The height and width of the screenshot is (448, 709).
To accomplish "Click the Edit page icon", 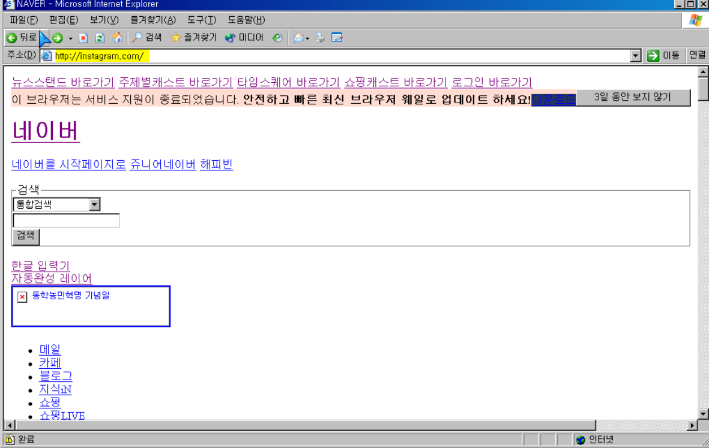I will pyautogui.click(x=337, y=38).
